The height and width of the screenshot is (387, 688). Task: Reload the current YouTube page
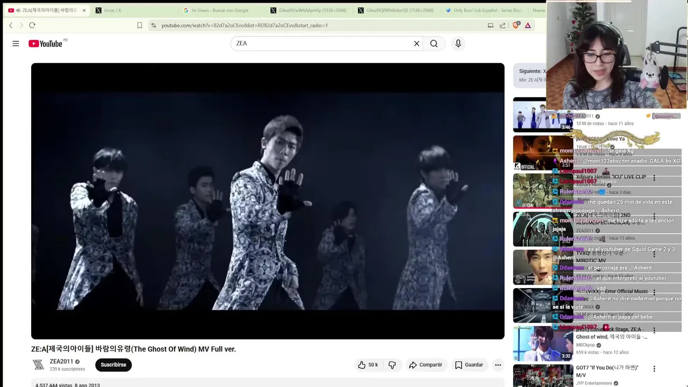pos(32,25)
